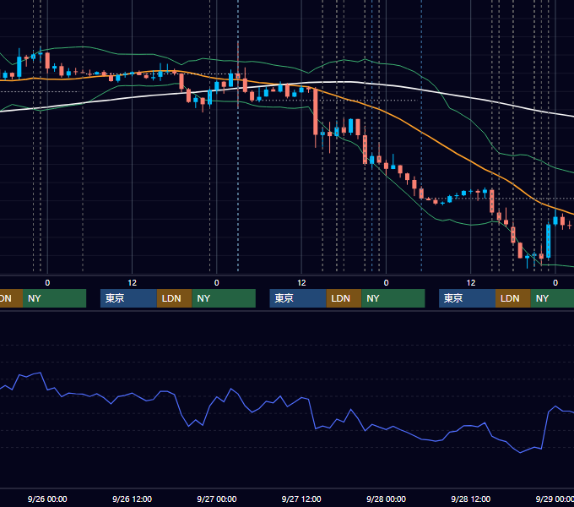Click the LDN session label for 9/27
The height and width of the screenshot is (507, 574).
pyautogui.click(x=344, y=298)
